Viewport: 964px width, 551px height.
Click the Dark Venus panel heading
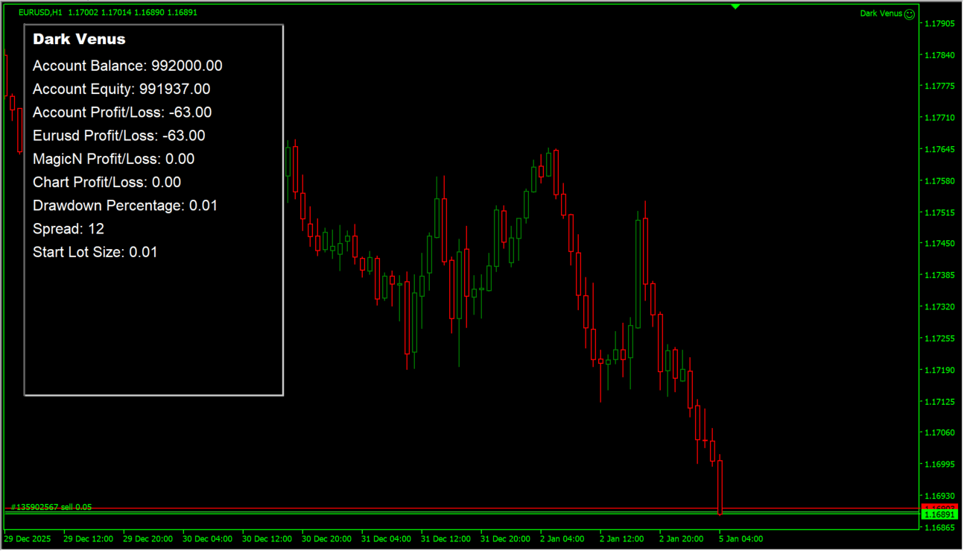[x=79, y=40]
